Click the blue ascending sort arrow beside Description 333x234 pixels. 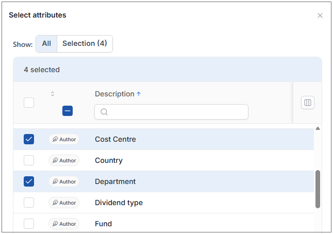click(x=139, y=94)
